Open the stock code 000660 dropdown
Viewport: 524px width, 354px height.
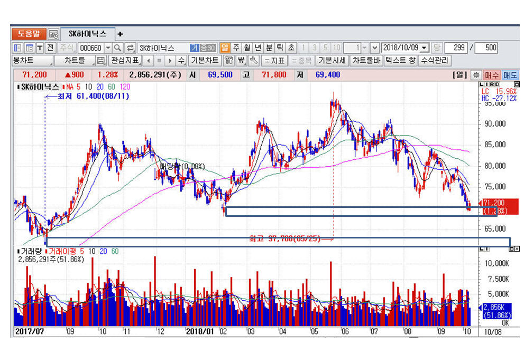click(108, 47)
